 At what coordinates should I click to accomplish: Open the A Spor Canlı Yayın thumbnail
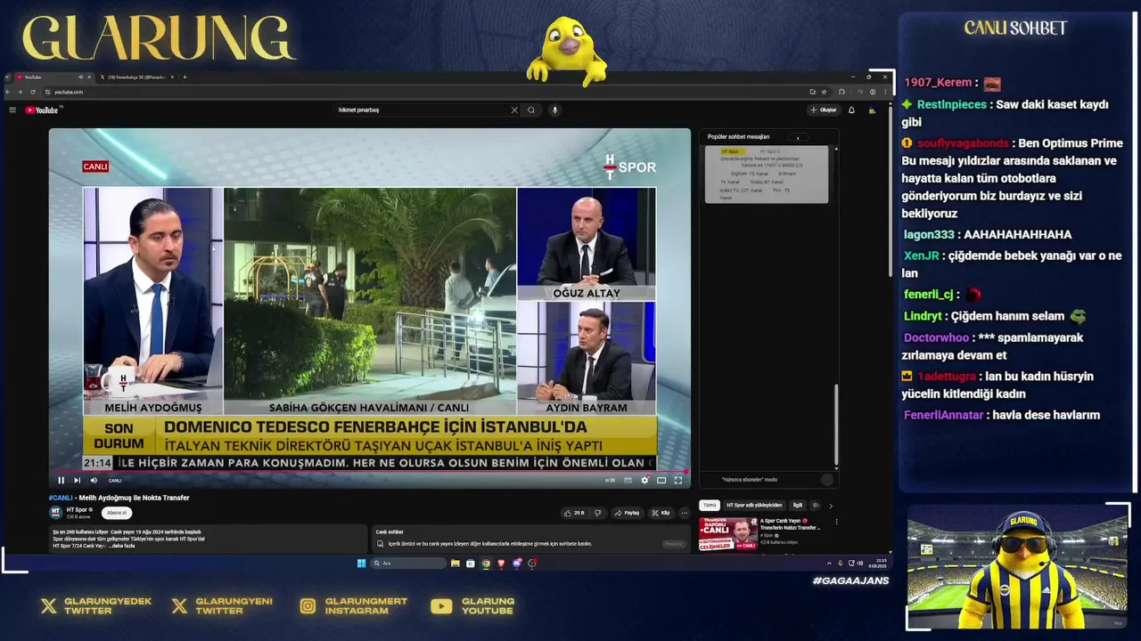coord(728,533)
